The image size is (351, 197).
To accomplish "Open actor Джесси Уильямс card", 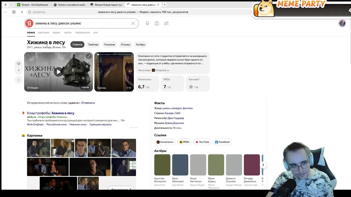I will (x=234, y=170).
